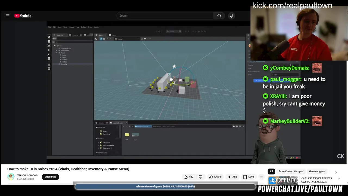Select the Body object in hierarchy
Screen dimensions: 348x196
[x=64, y=55]
